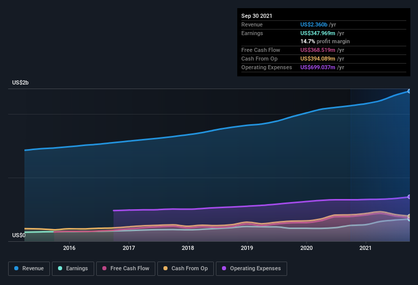Click the Revenue line endpoint marker

click(x=409, y=91)
